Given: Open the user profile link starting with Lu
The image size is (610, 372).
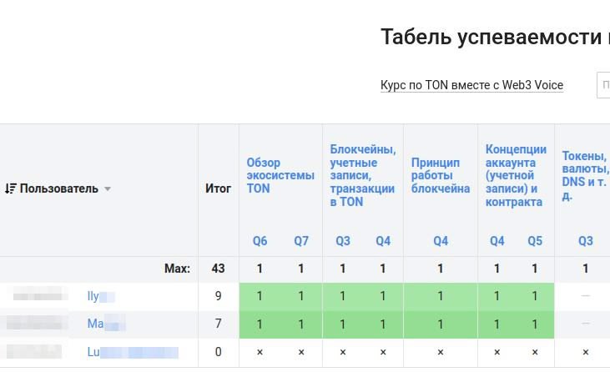Looking at the screenshot, I should click(x=132, y=352).
